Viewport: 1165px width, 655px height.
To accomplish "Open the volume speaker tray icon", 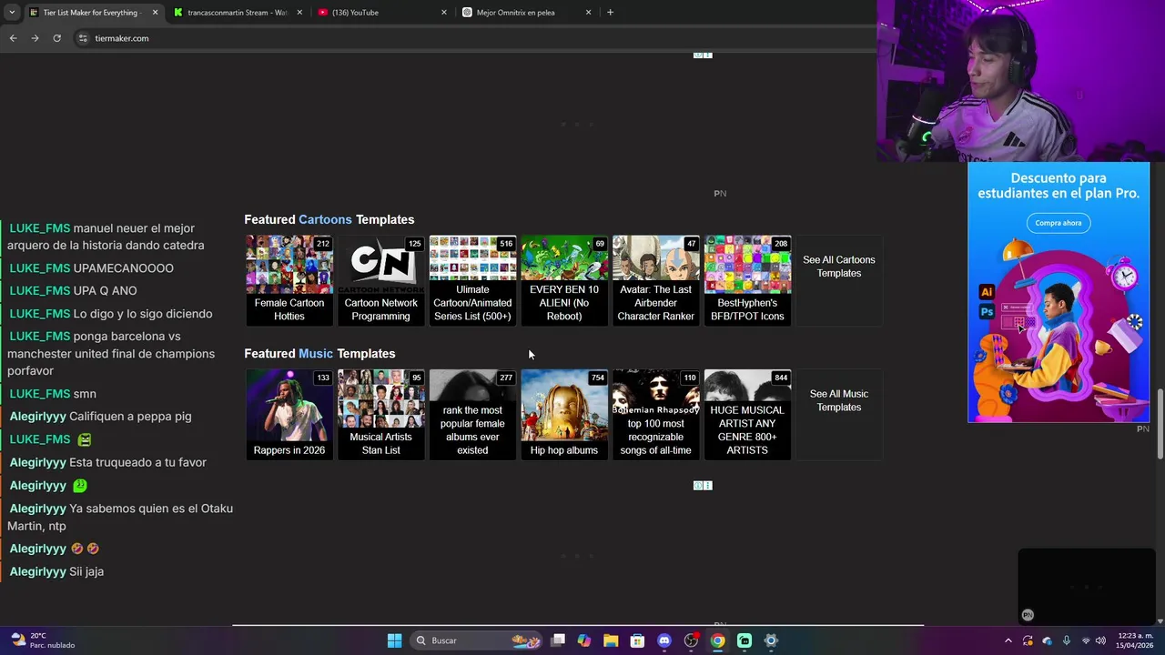I will click(x=1101, y=640).
